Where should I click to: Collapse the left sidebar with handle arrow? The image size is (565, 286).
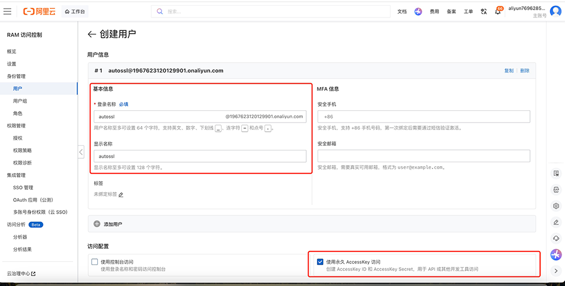tap(81, 152)
